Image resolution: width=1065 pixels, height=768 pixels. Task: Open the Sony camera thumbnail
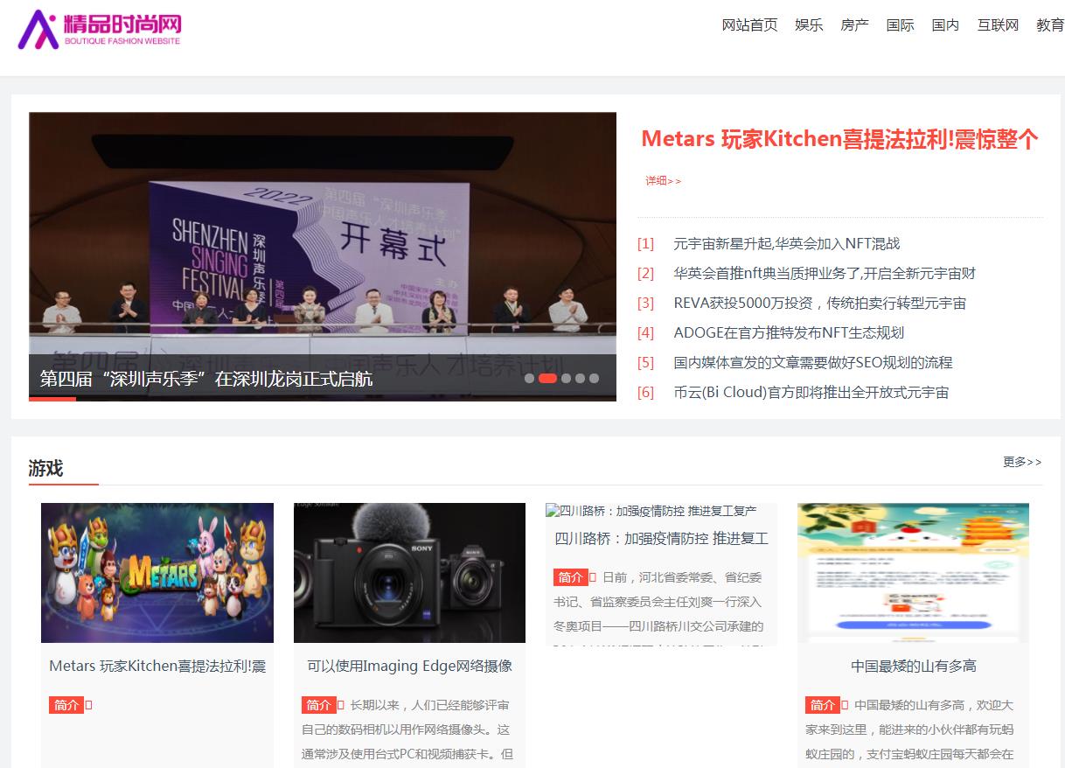(409, 573)
